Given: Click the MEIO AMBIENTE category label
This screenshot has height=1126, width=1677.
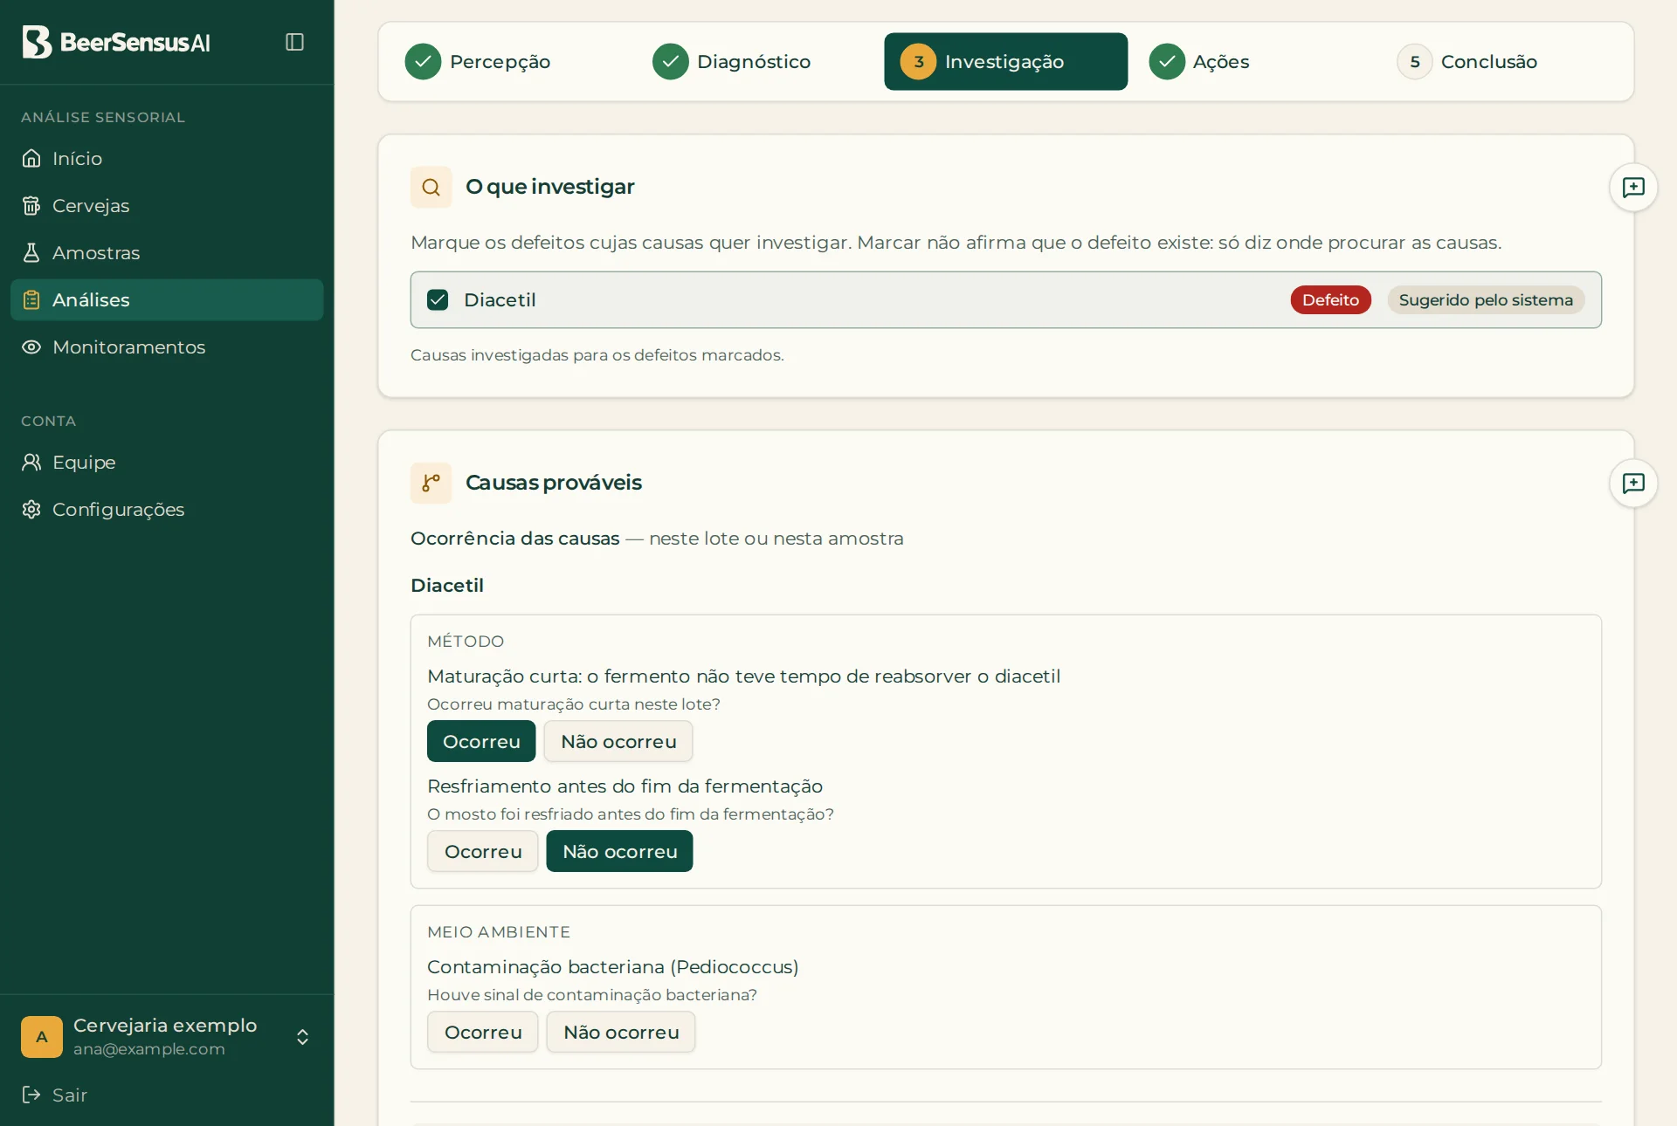Looking at the screenshot, I should 499,931.
